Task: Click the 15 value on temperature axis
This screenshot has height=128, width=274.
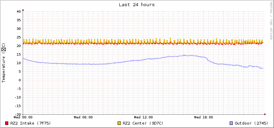Action: coord(19,55)
